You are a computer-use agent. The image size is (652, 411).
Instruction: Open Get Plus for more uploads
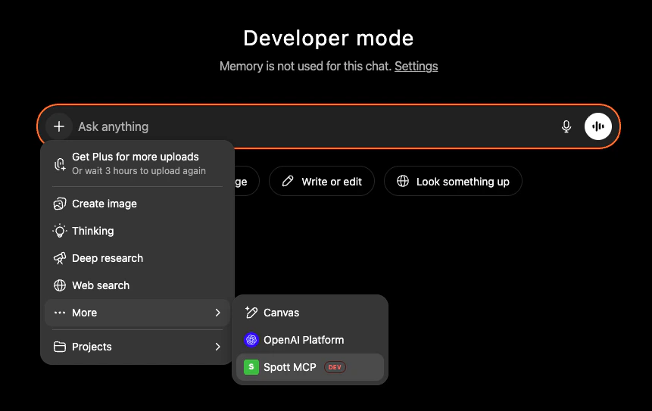137,163
